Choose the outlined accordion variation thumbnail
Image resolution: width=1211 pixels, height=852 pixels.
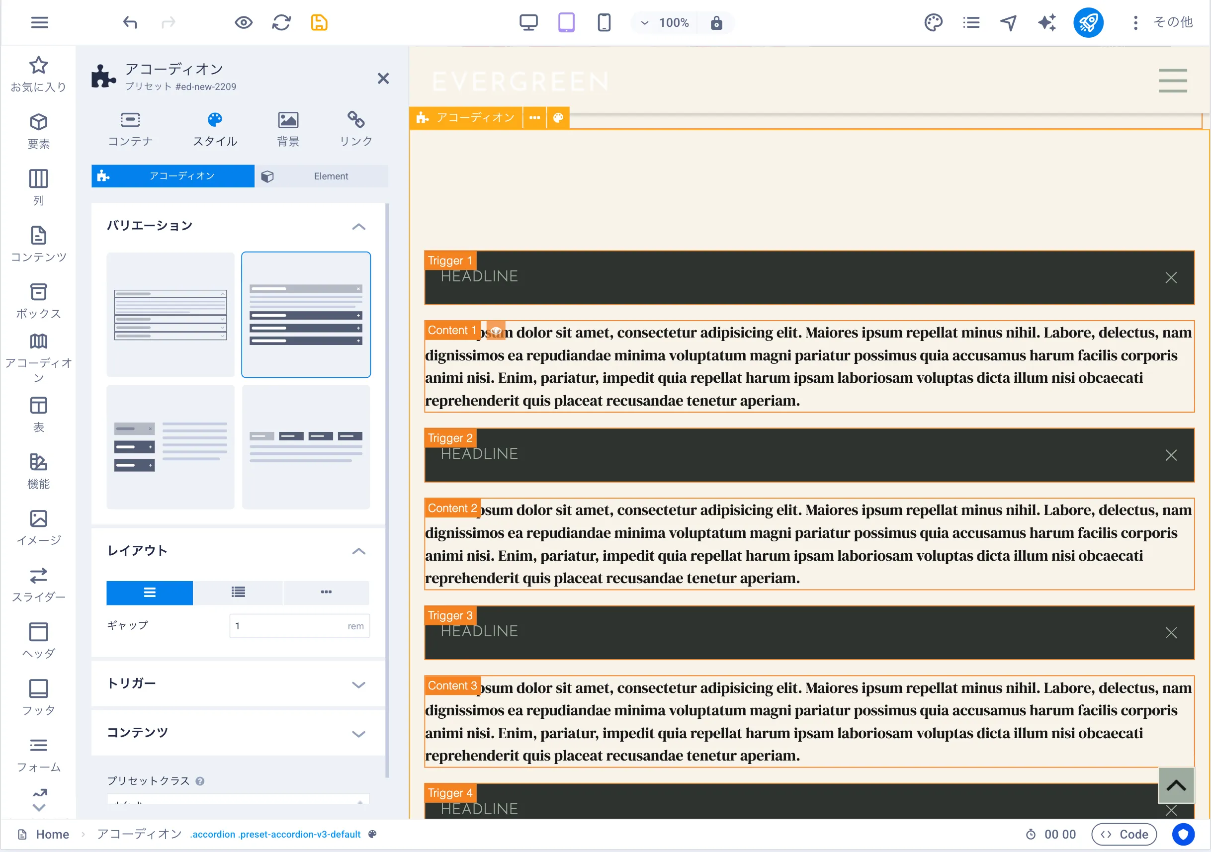[171, 315]
